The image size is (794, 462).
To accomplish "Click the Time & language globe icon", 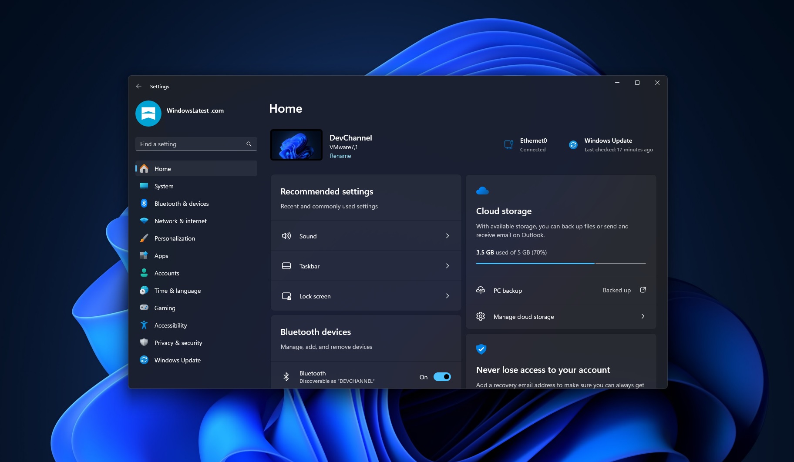I will [144, 290].
